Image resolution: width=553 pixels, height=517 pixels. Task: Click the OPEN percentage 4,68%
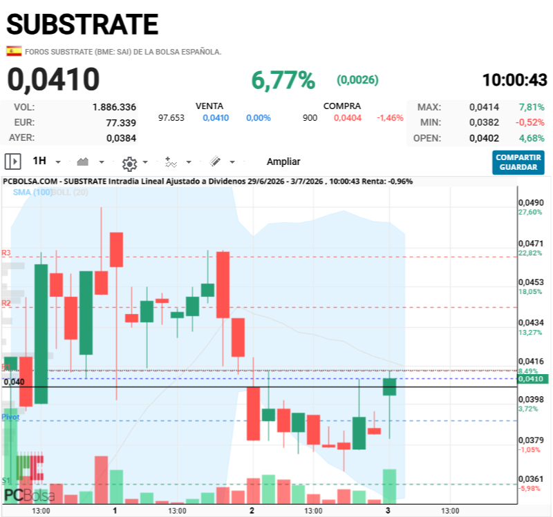point(532,138)
